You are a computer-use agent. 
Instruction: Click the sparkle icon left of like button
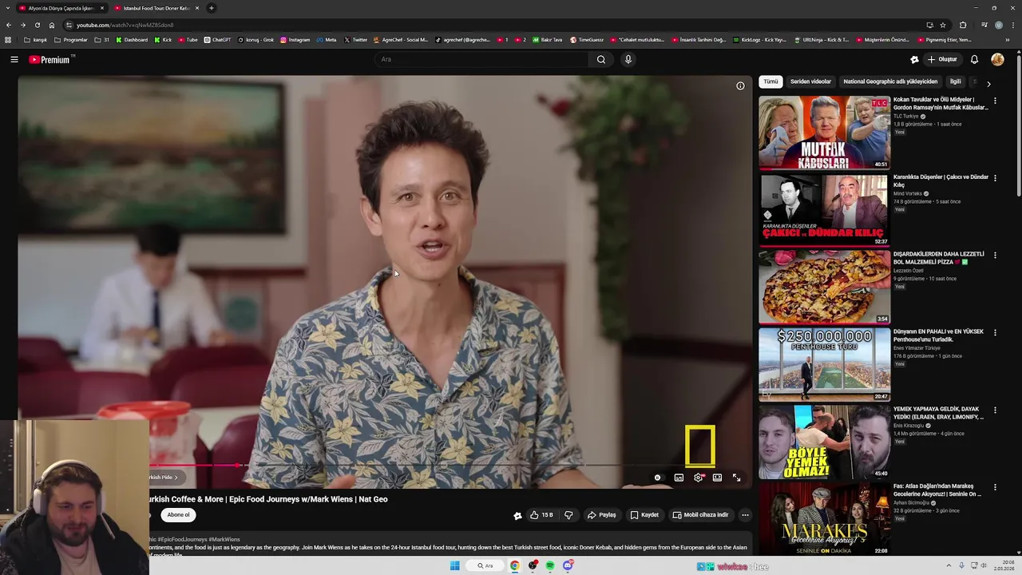tap(517, 515)
